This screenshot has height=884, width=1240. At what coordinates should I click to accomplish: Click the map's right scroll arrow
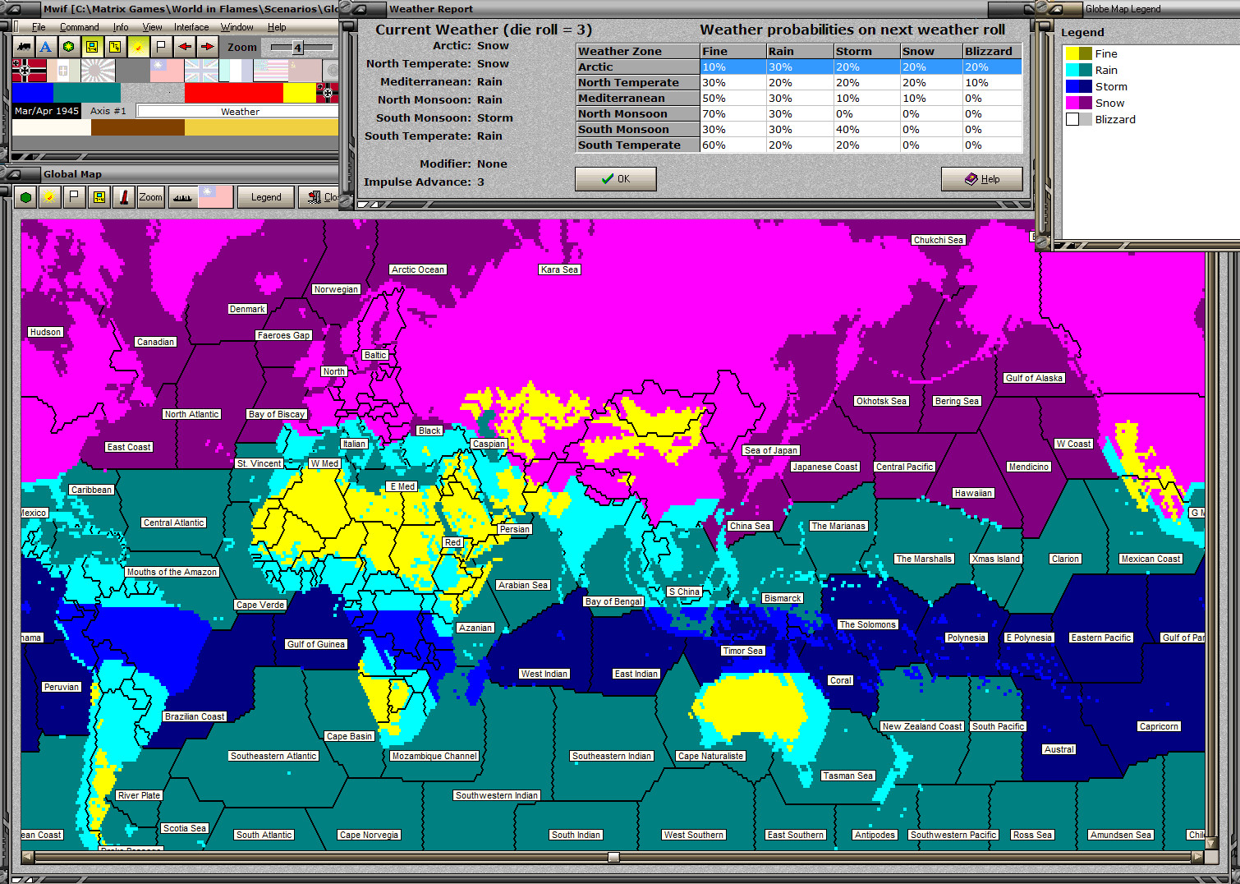[1197, 857]
